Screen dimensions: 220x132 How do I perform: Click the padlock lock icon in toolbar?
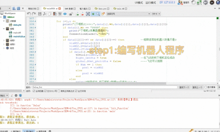click(71, 14)
